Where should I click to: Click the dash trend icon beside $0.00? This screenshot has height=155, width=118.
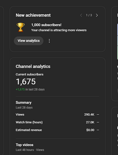98,130
